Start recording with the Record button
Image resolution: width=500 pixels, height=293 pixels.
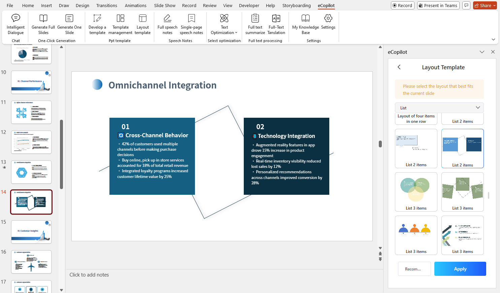(402, 5)
